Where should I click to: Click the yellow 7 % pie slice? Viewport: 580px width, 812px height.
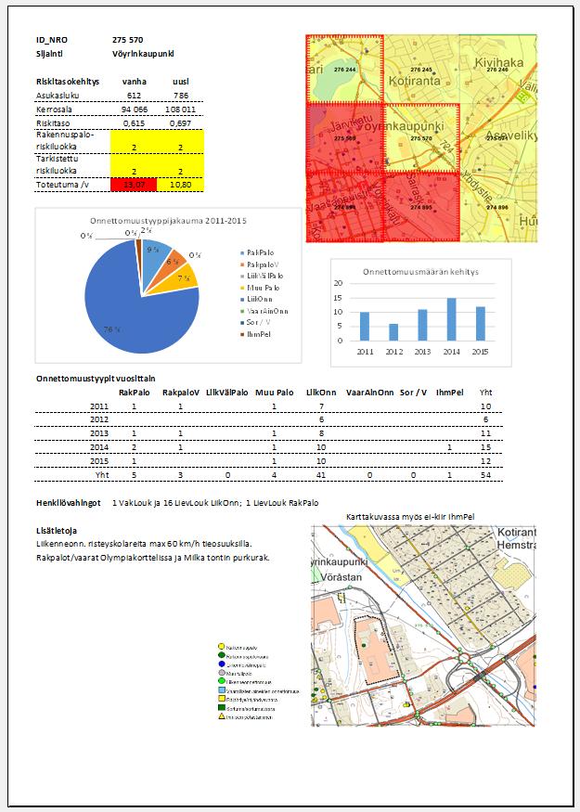click(x=181, y=278)
